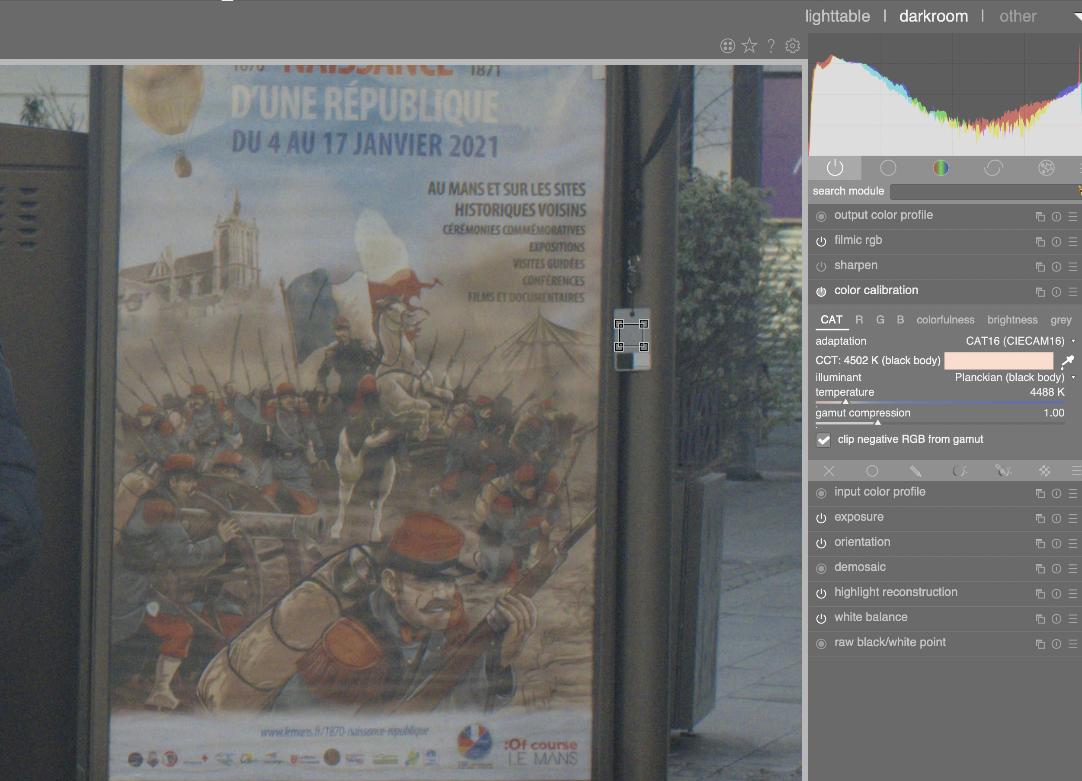Disable the white balance module
This screenshot has height=781, width=1082.
[x=821, y=619]
